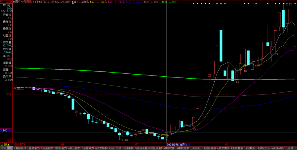Open the 6资本结构 template
Viewport: 297px width, 150px height.
[102, 148]
